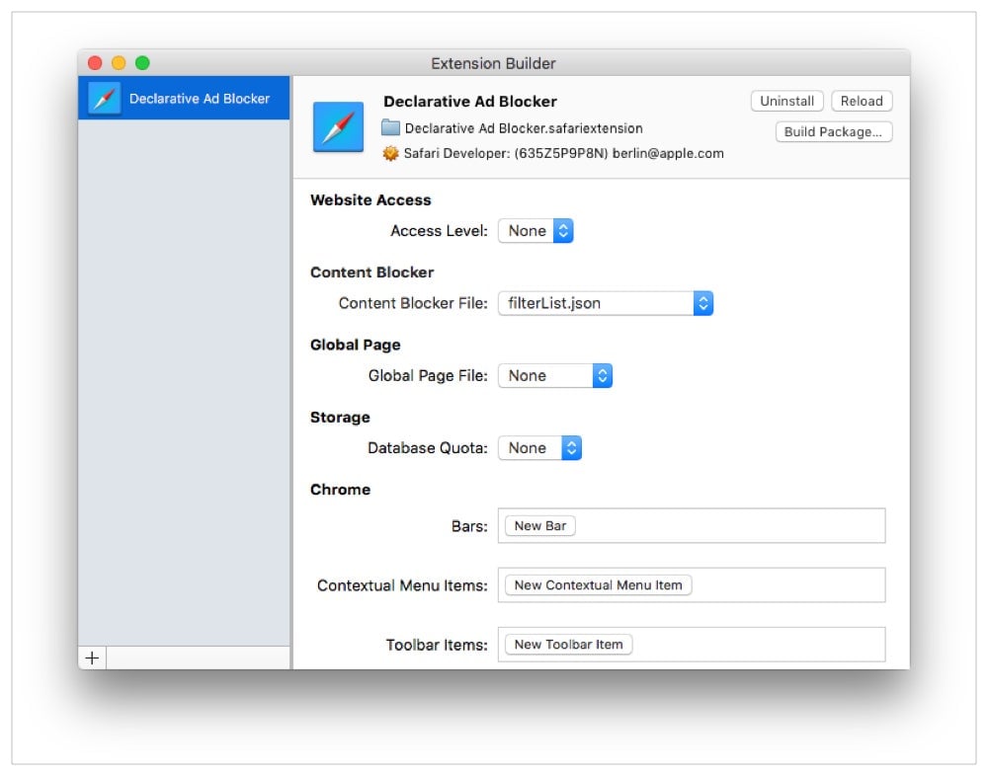Click the Website Access section heading
Viewport: 988px width, 776px height.
(370, 200)
